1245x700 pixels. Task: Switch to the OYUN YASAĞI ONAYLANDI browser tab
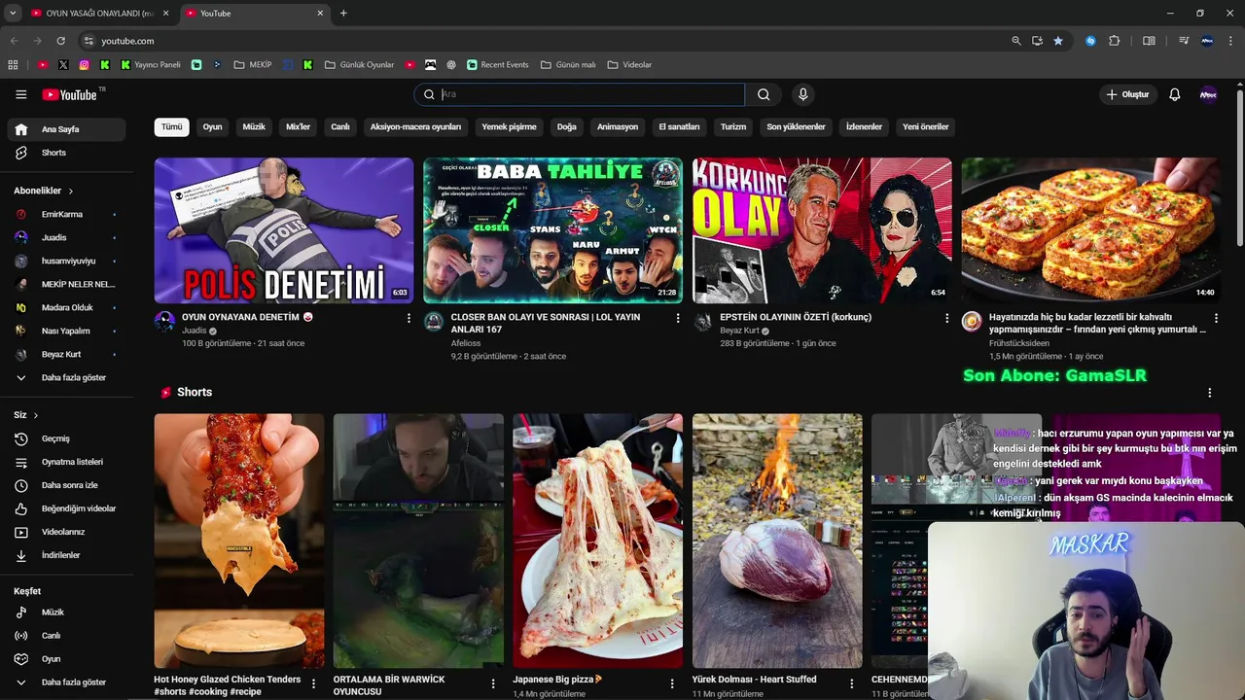pyautogui.click(x=100, y=14)
